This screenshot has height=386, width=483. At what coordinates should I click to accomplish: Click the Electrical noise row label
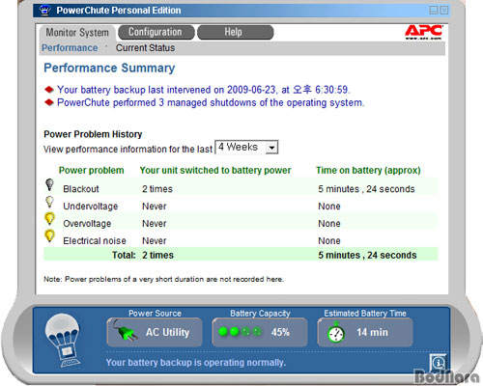click(95, 240)
